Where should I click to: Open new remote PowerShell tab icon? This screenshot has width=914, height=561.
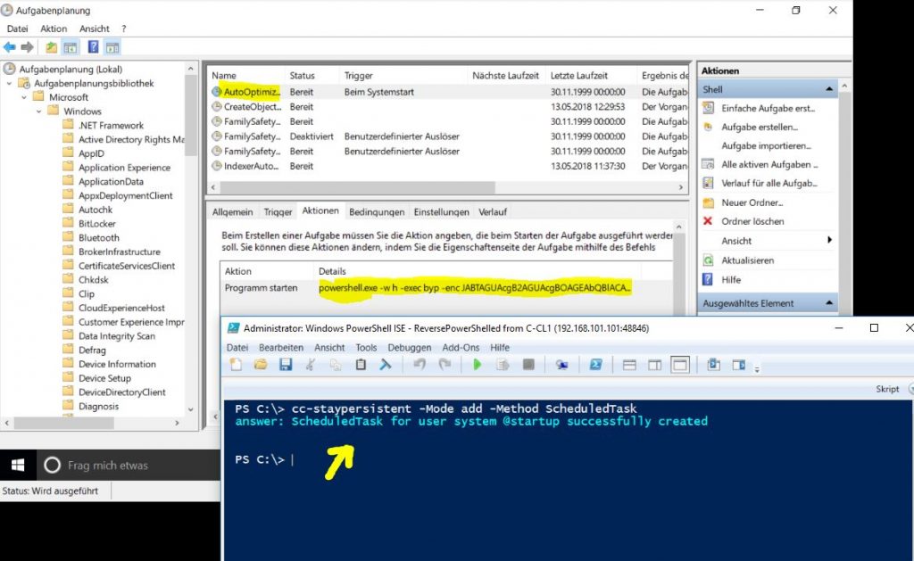[x=562, y=365]
